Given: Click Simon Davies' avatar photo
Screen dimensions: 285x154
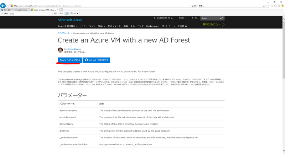Looking at the screenshot, I should coord(60,50).
